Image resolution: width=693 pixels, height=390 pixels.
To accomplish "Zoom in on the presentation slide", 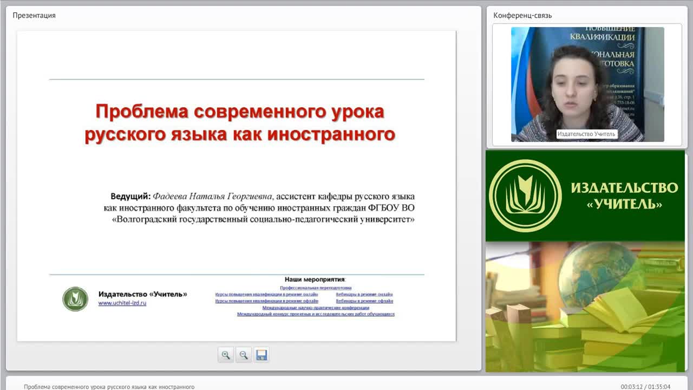I will pos(226,355).
